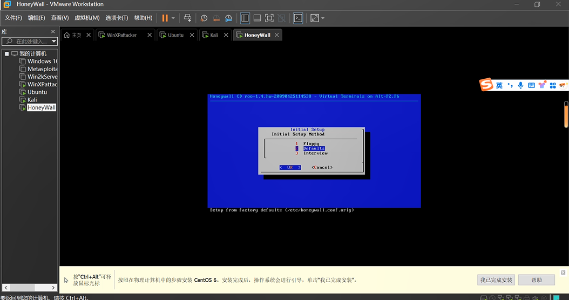Pause the virtual machine with the orange button

[165, 18]
